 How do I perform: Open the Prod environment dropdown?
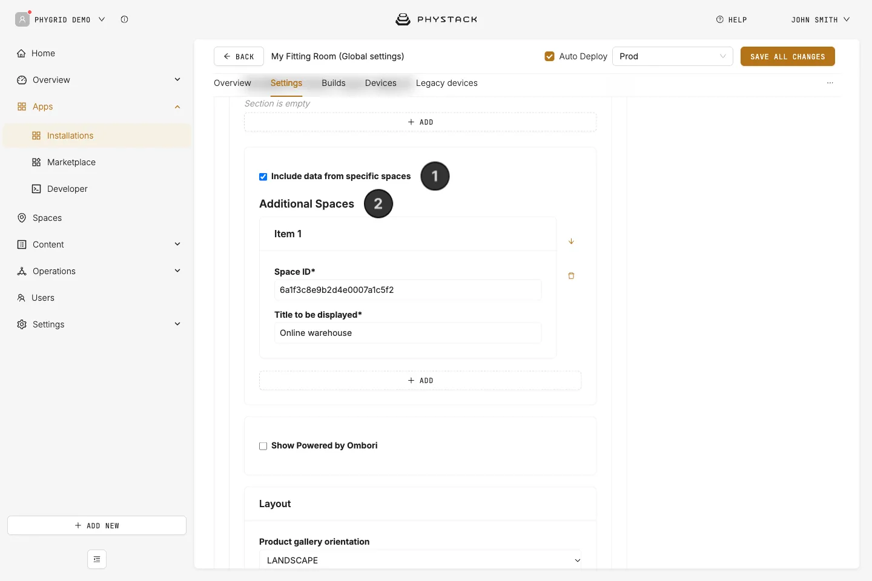[673, 56]
